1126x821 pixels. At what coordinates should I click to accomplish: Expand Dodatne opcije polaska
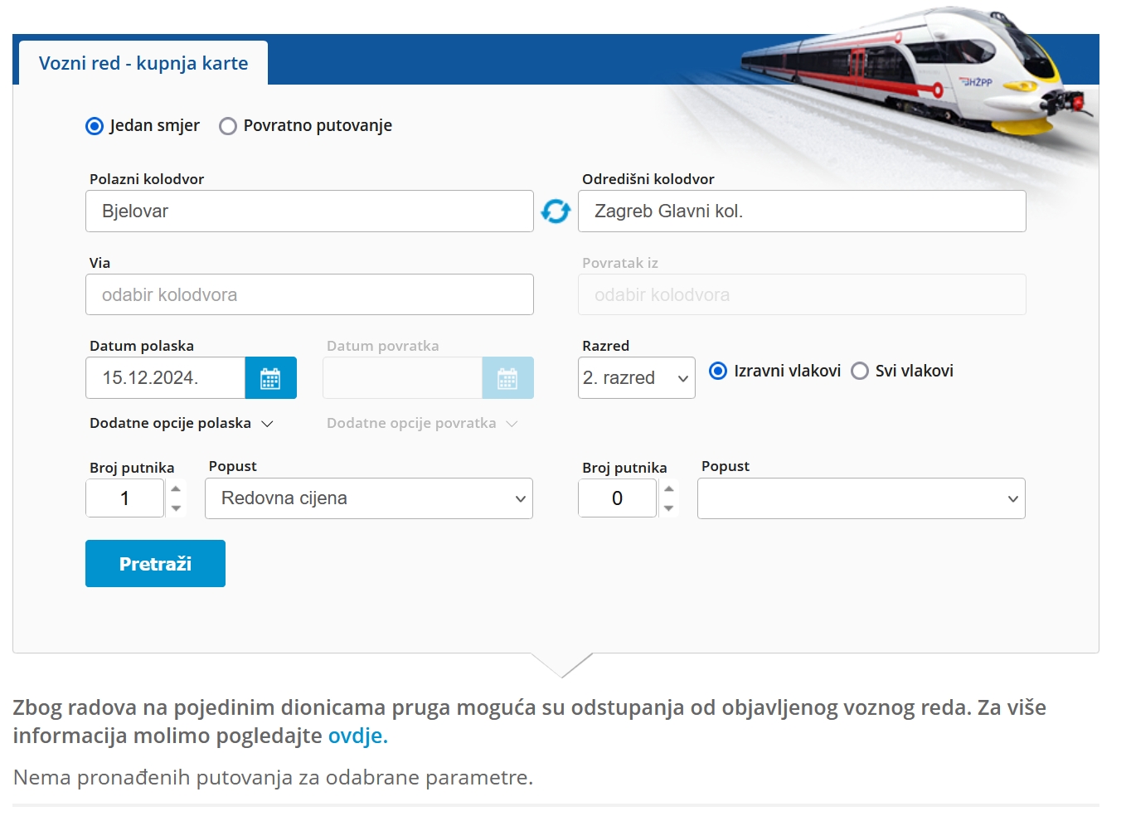(182, 423)
